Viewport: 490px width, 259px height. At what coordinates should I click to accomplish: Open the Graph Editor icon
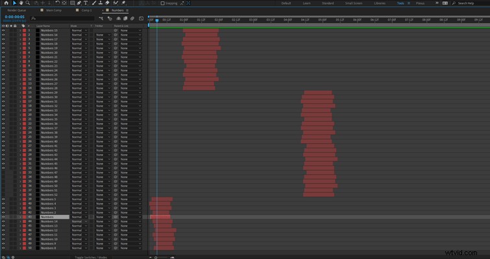tap(141, 18)
